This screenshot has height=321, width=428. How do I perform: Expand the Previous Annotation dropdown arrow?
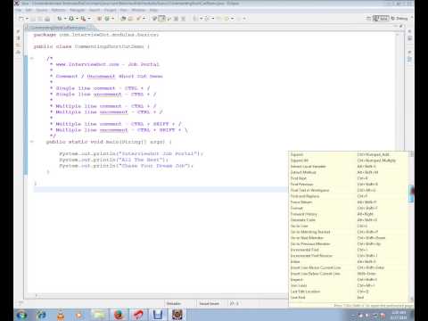click(213, 19)
